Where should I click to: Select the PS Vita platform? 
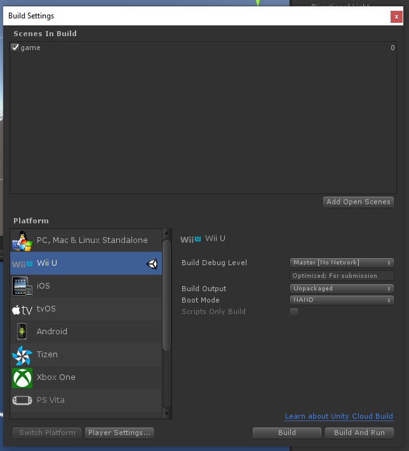pyautogui.click(x=86, y=400)
